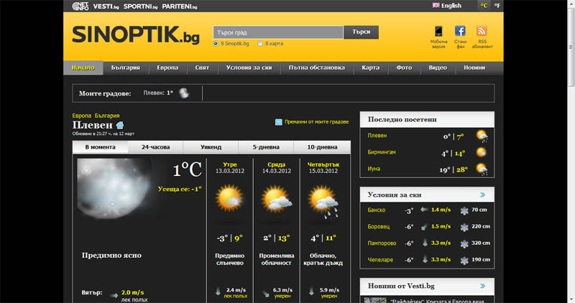Open the VESTI.bg top link

106,6
